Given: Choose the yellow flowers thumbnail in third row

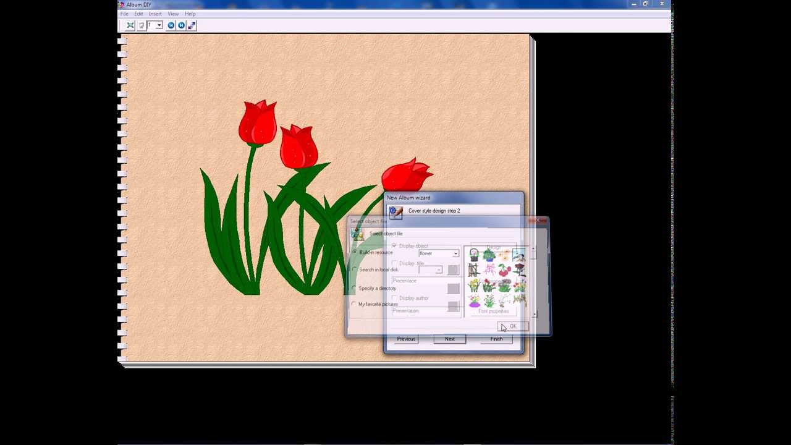Looking at the screenshot, I should (x=474, y=286).
